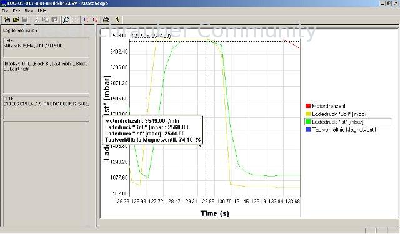Select Ladedruck "Soll" [mbar] legend entry
The width and height of the screenshot is (400, 234).
[x=340, y=114]
